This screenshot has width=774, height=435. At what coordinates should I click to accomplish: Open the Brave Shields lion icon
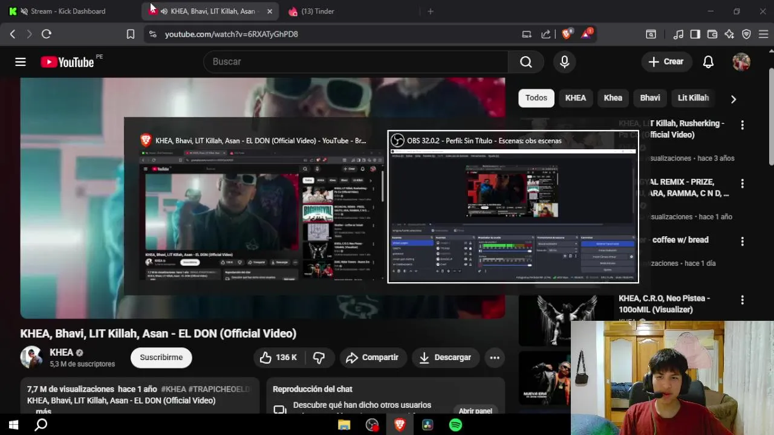[x=566, y=34]
